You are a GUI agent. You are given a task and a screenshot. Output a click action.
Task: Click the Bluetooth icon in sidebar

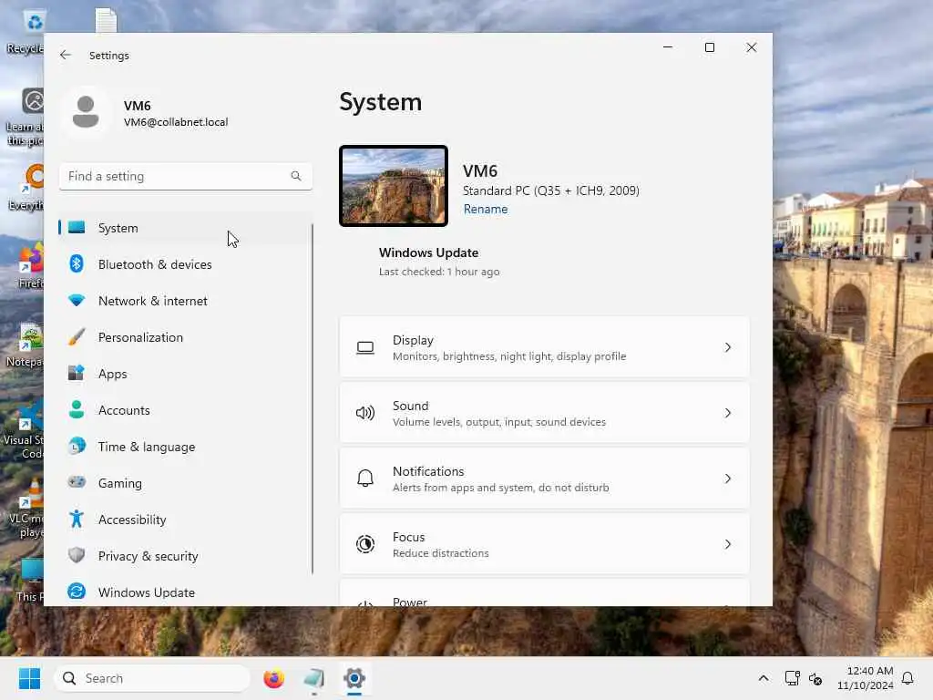click(x=77, y=263)
